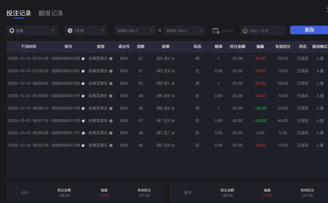Click the info icon after result 闲9 庄3
The width and height of the screenshot is (328, 203).
click(174, 58)
